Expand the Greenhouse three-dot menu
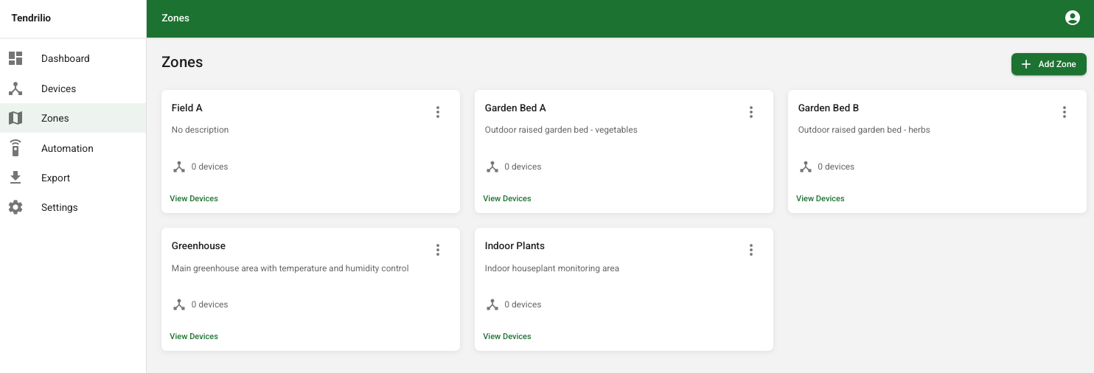This screenshot has height=373, width=1094. pos(438,250)
